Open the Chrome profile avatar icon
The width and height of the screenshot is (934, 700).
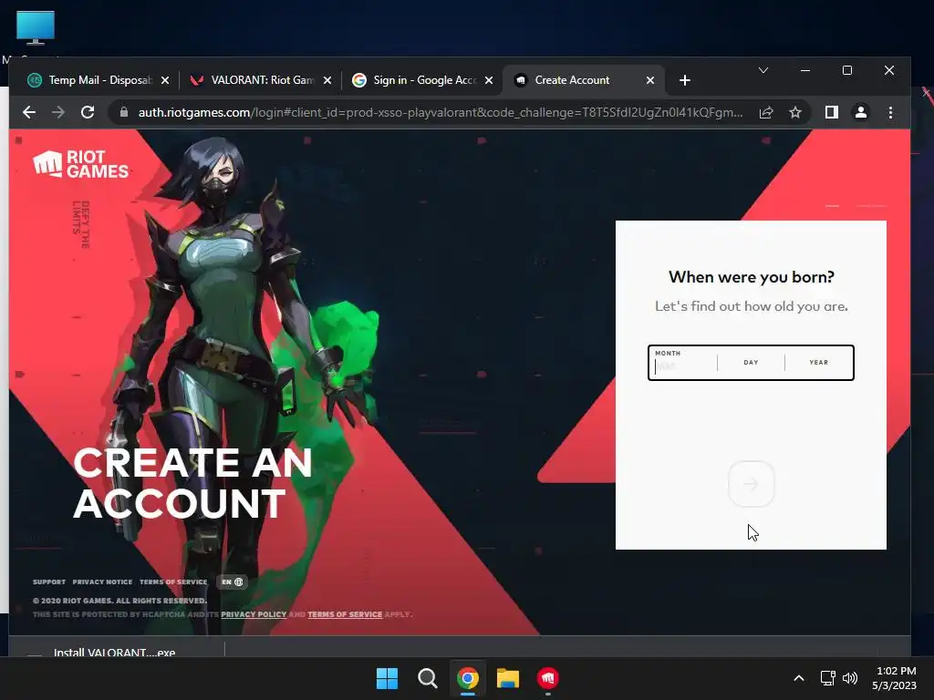tap(861, 112)
